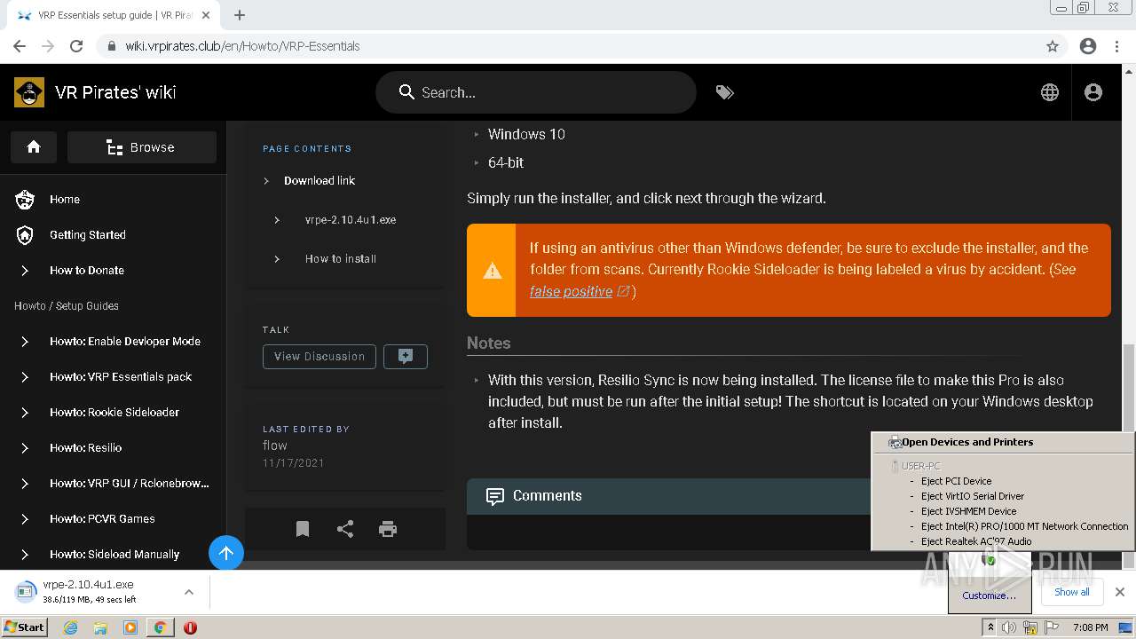Image resolution: width=1136 pixels, height=639 pixels.
Task: Open a new browser tab
Action: [240, 15]
